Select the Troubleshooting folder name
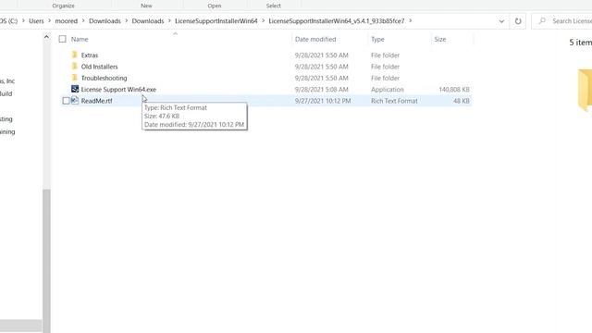Screen dimensions: 592x333 point(104,78)
